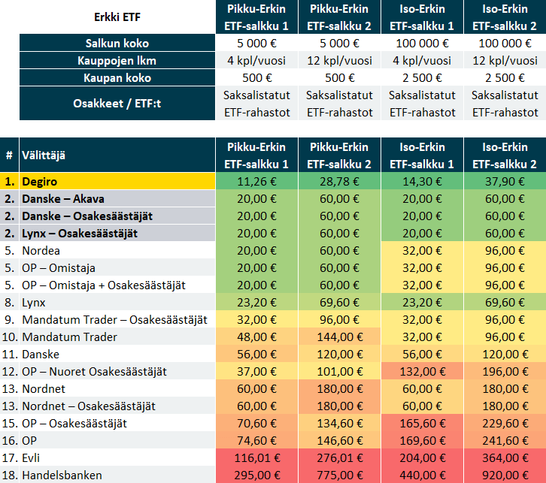Click Evli's 364,00 € cost cell
The height and width of the screenshot is (483, 546).
click(505, 457)
